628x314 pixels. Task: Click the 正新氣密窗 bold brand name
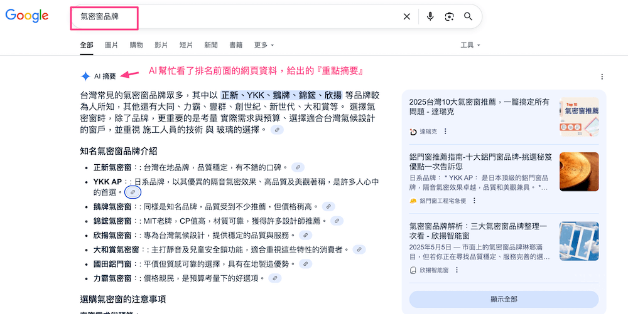tap(112, 167)
